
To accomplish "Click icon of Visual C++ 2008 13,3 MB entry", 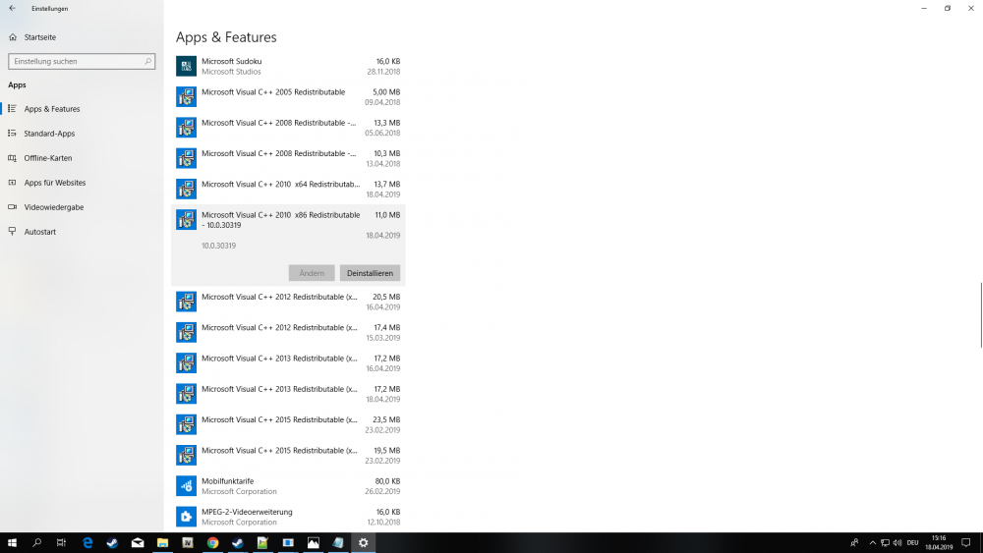I will (x=186, y=128).
